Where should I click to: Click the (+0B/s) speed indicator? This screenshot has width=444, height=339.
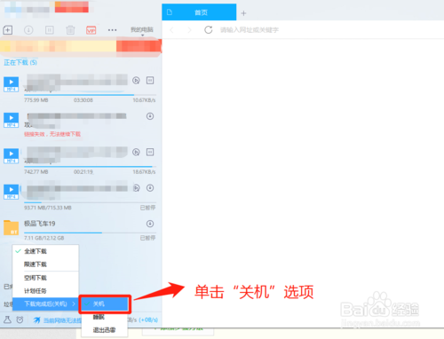tap(148, 320)
